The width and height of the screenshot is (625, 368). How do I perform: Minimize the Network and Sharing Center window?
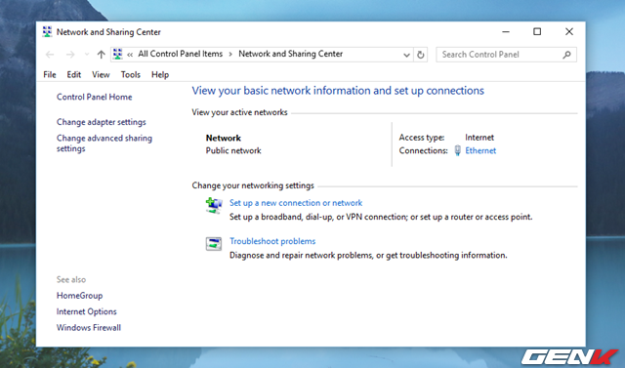coord(506,32)
